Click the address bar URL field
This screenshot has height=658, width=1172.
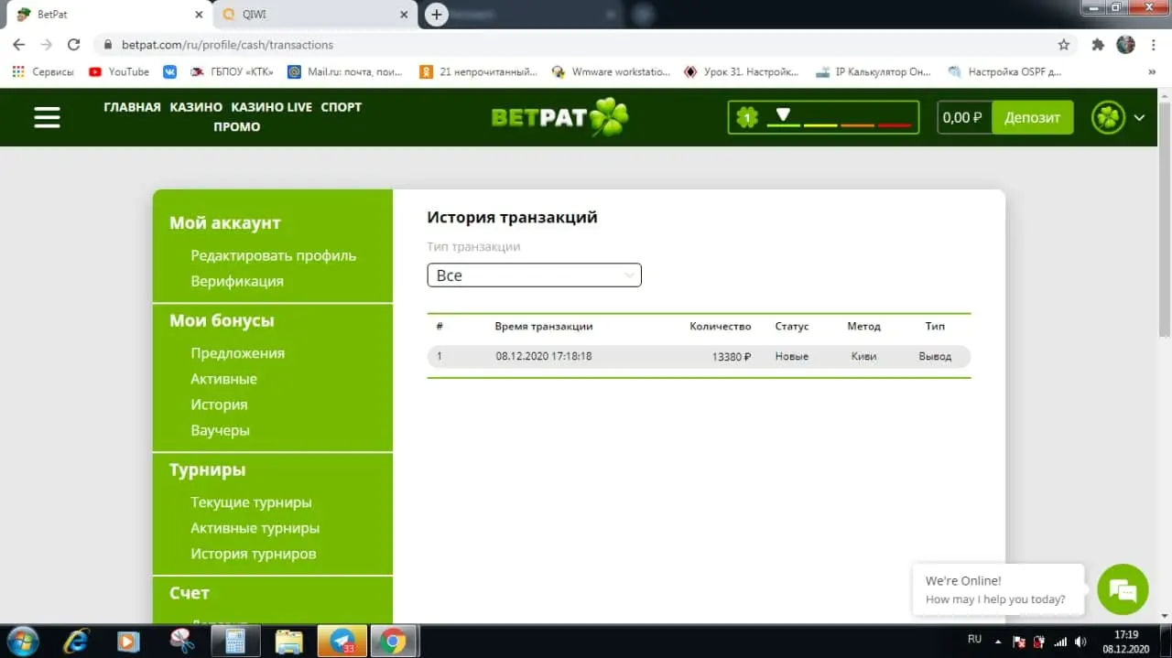tap(586, 44)
